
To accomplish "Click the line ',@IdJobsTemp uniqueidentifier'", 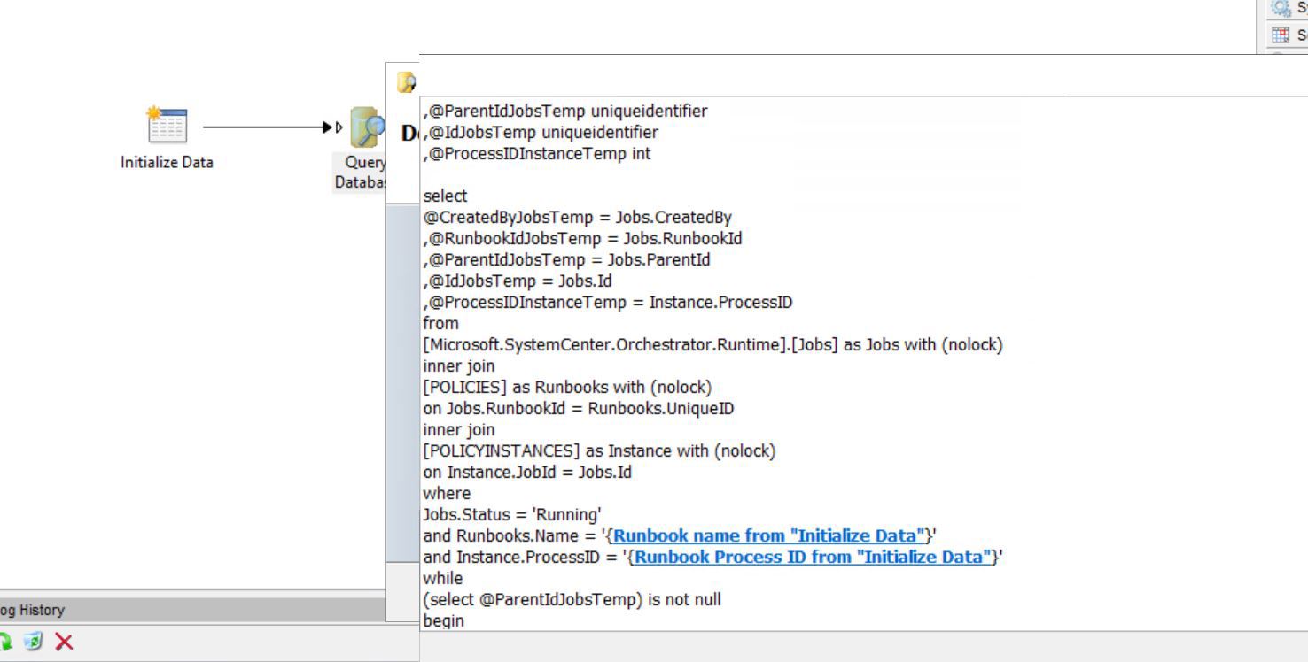I will [x=541, y=133].
